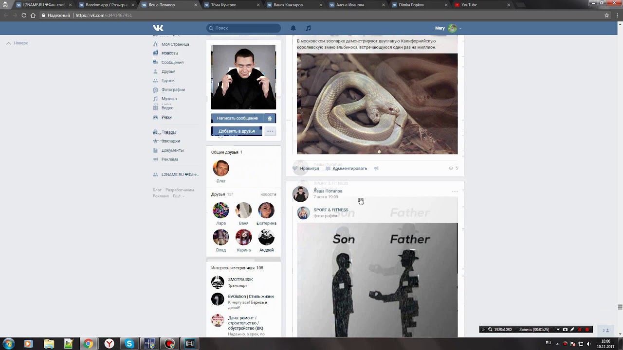Open the SPORT & FITNESS community link
Screen dimensions: 623x350
click(331, 210)
